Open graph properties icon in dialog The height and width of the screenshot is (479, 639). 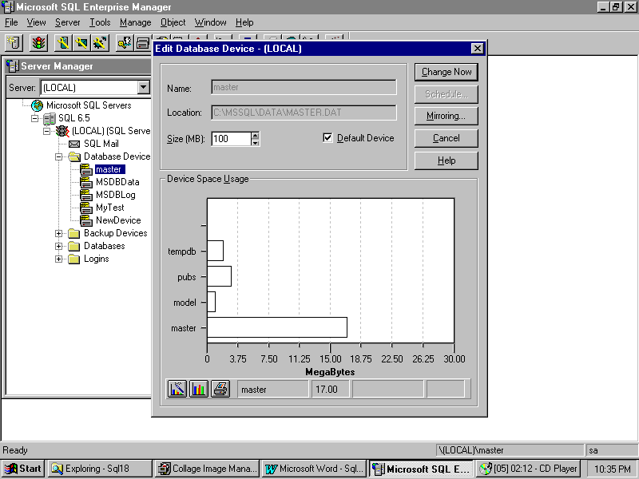pyautogui.click(x=177, y=389)
